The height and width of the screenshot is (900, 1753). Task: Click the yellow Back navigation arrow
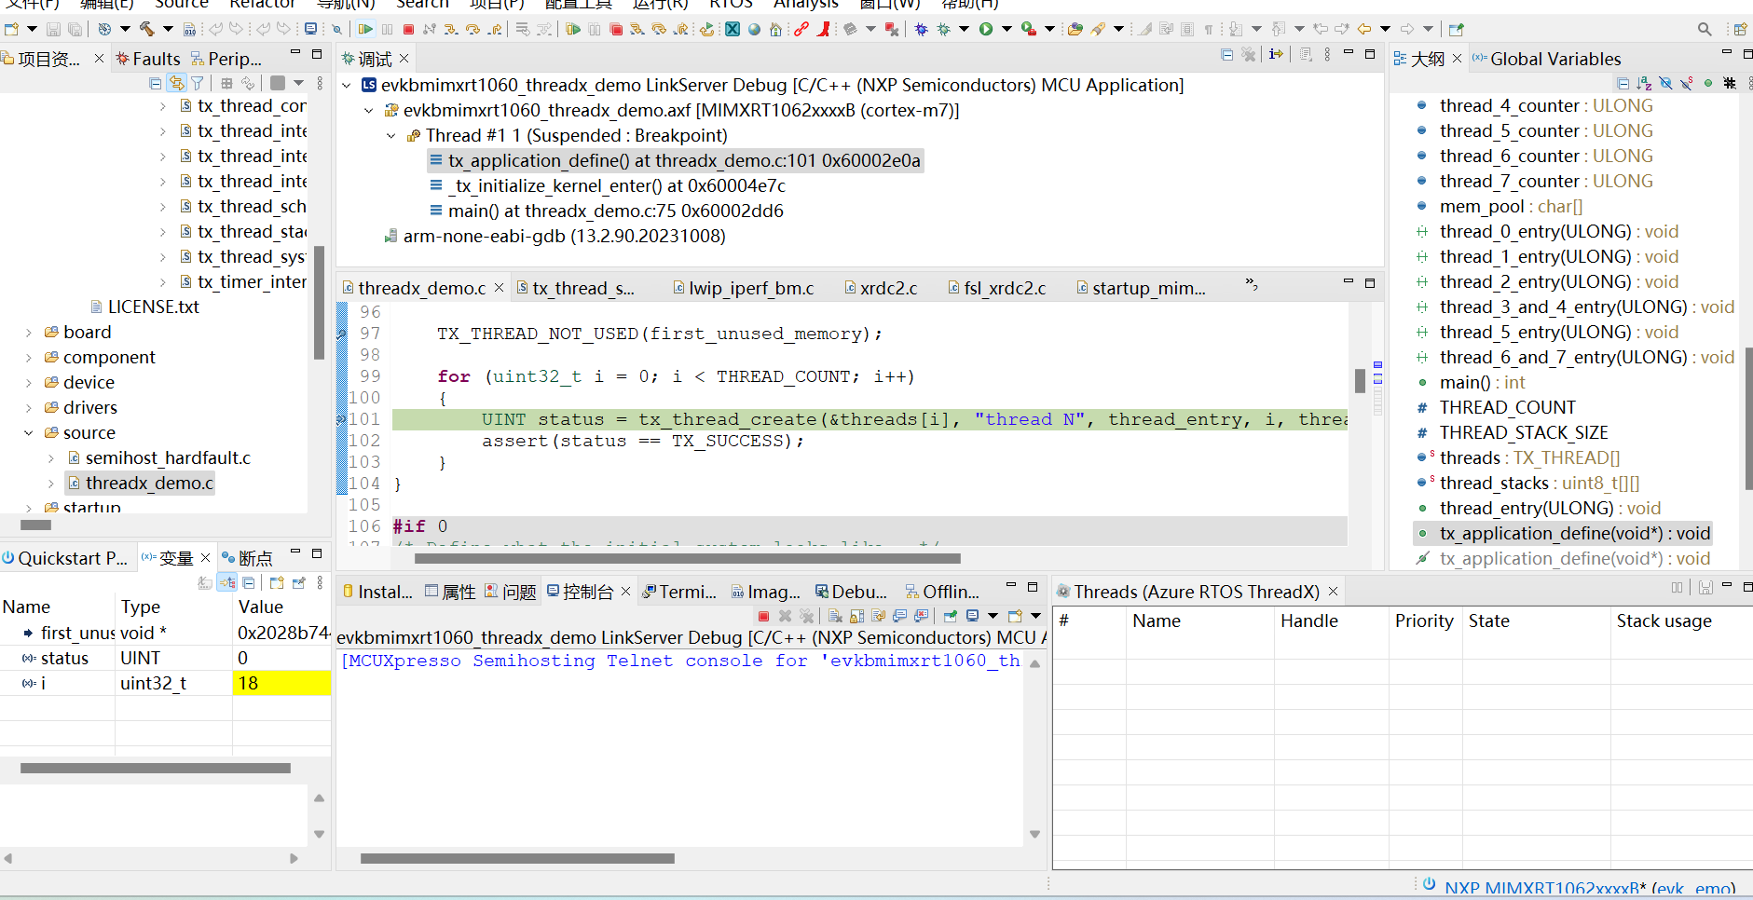pyautogui.click(x=1364, y=30)
